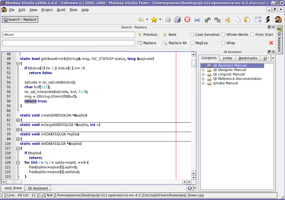The image size is (285, 200).
Task: Click the Monkey Studio icon in the menu bar
Action: tap(4, 10)
